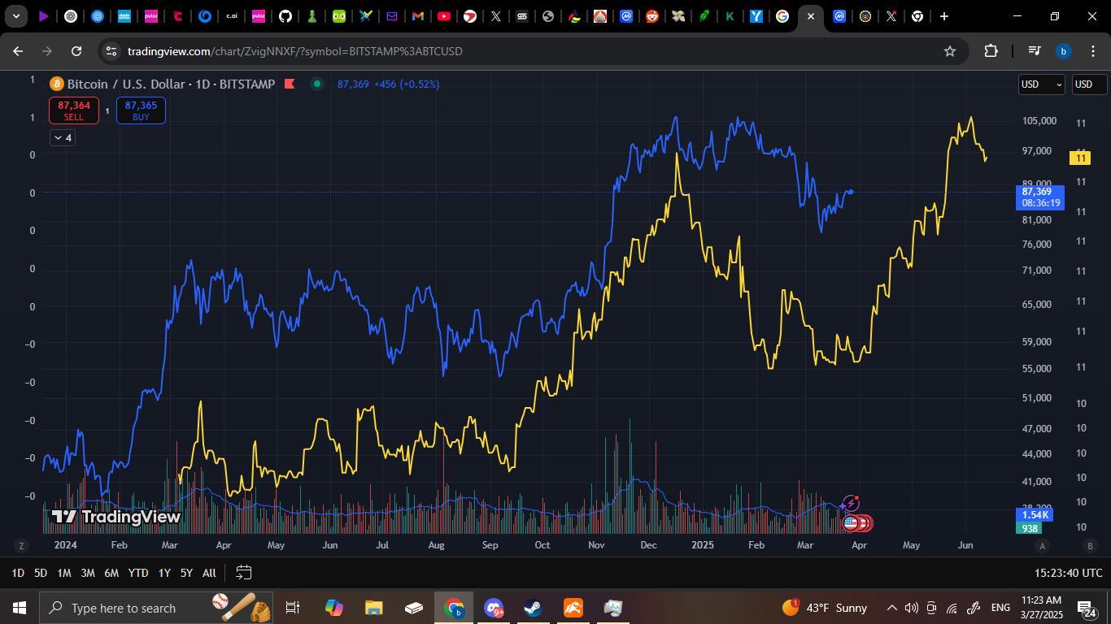
Task: Click the address bar URL field
Action: point(533,51)
